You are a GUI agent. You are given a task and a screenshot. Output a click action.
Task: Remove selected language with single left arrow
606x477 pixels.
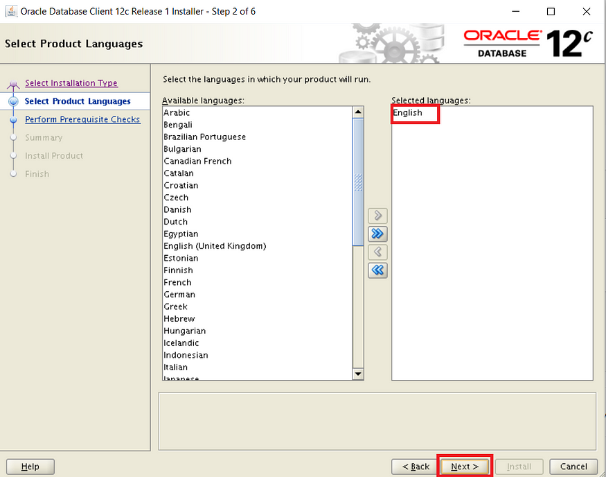[x=377, y=252]
